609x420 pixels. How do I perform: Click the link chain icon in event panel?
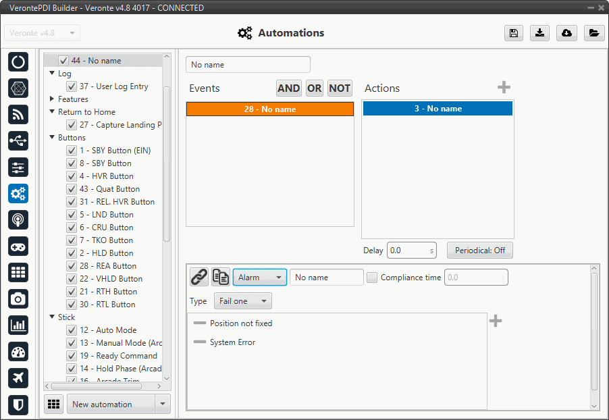[x=198, y=277]
